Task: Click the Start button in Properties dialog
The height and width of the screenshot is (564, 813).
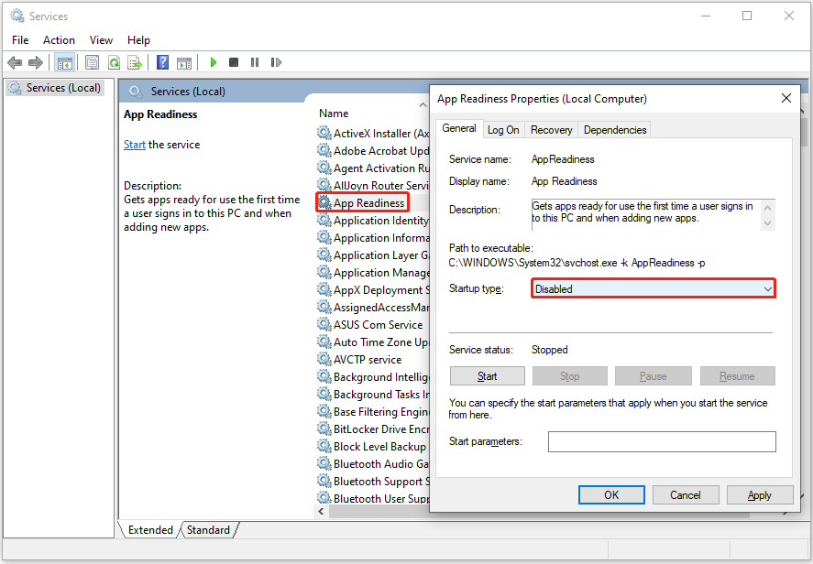Action: click(487, 376)
